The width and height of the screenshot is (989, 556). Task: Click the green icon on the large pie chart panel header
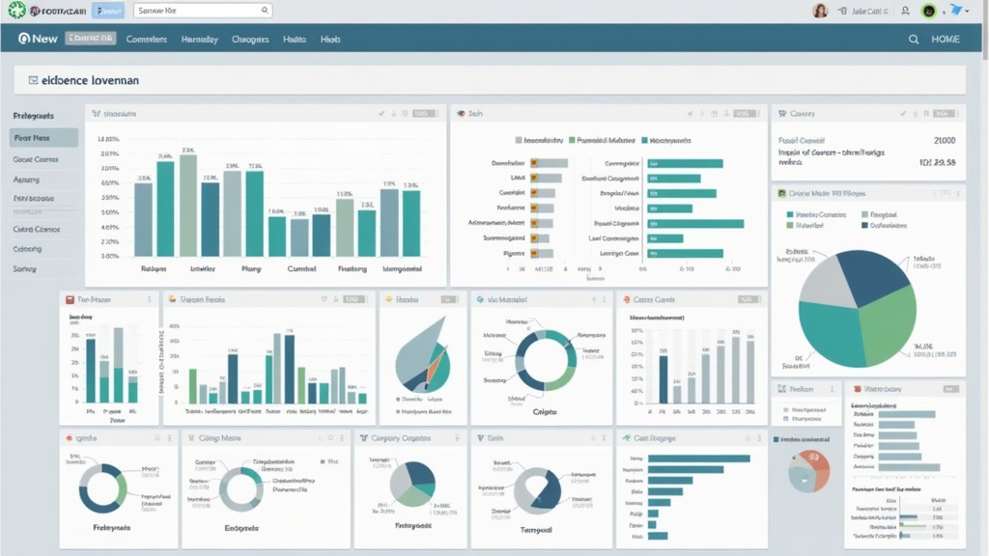coord(780,193)
